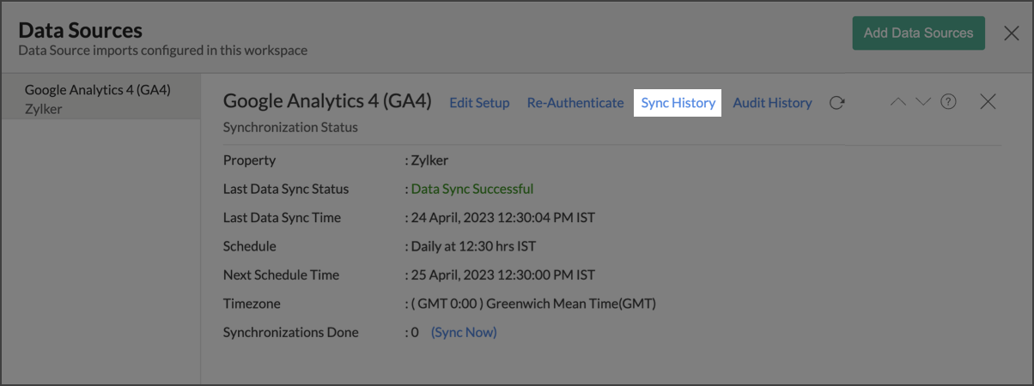Image resolution: width=1034 pixels, height=386 pixels.
Task: Open the Edit Setup link
Action: pyautogui.click(x=479, y=103)
